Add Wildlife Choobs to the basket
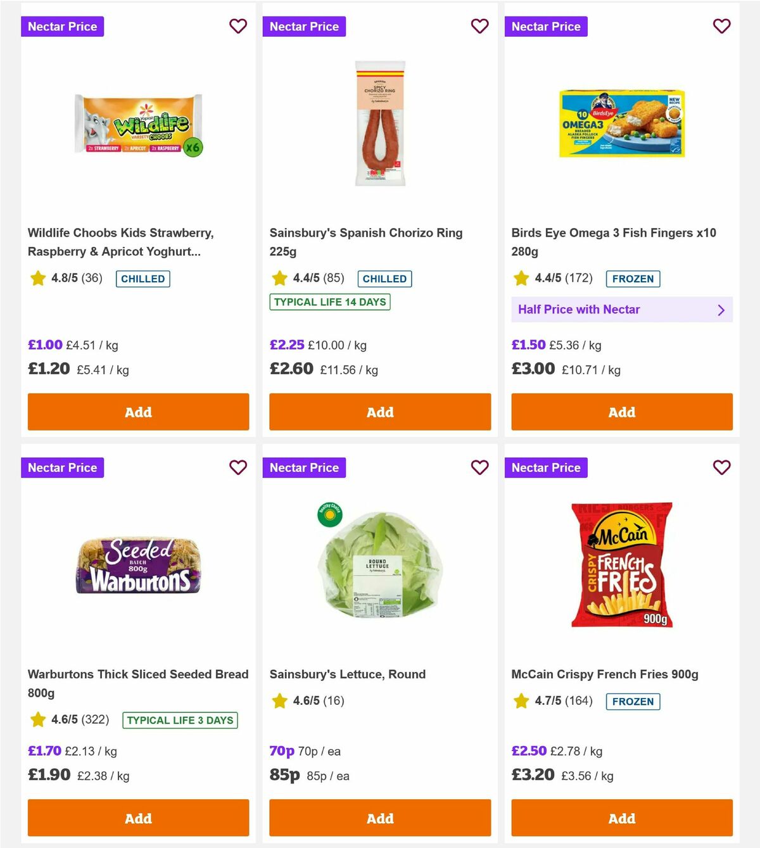 (x=138, y=412)
